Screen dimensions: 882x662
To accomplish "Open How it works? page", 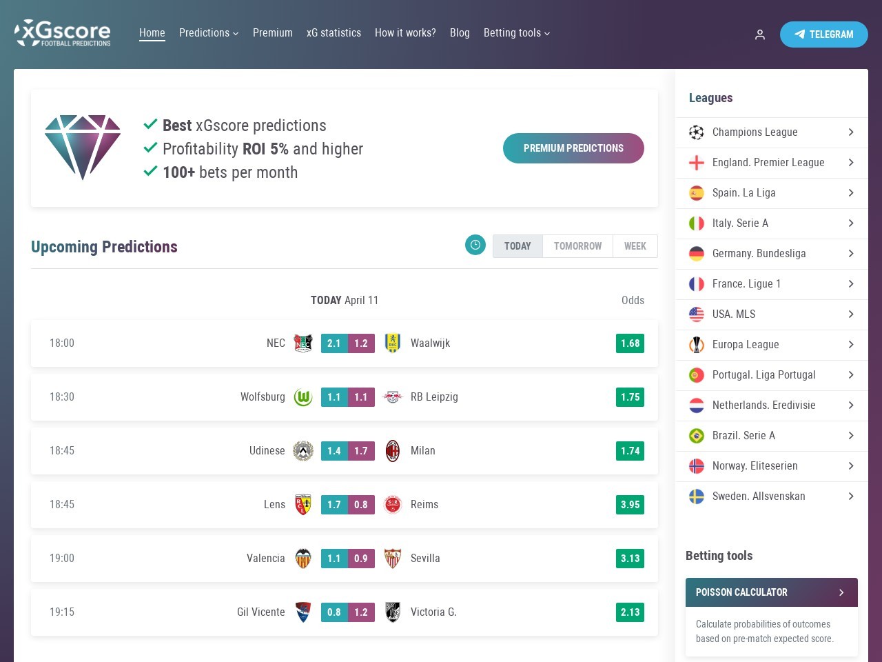I will 405,32.
